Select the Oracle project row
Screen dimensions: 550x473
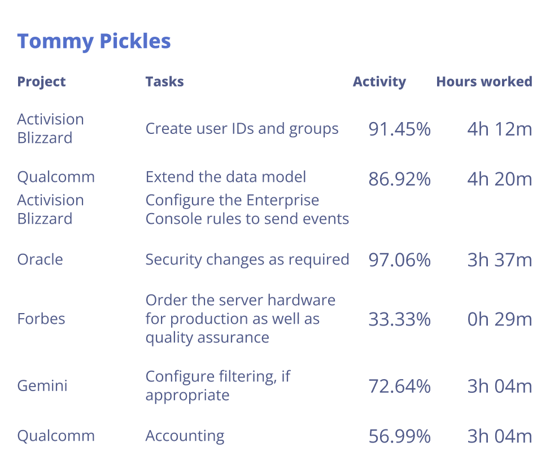40,259
